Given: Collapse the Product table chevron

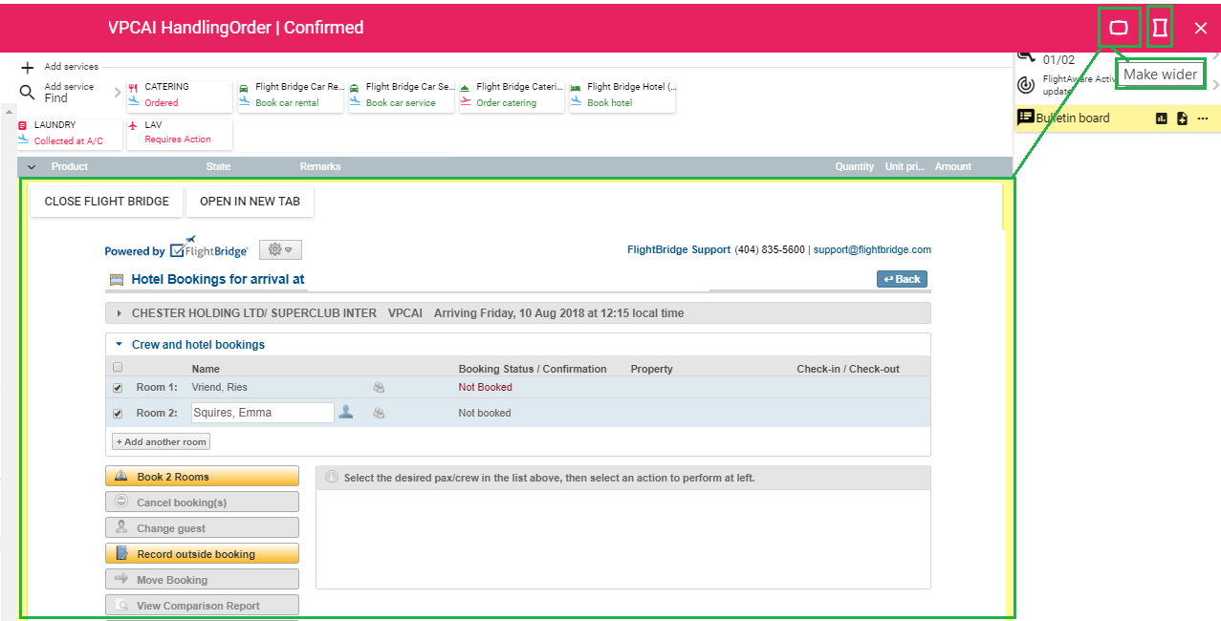Looking at the screenshot, I should click(x=32, y=167).
